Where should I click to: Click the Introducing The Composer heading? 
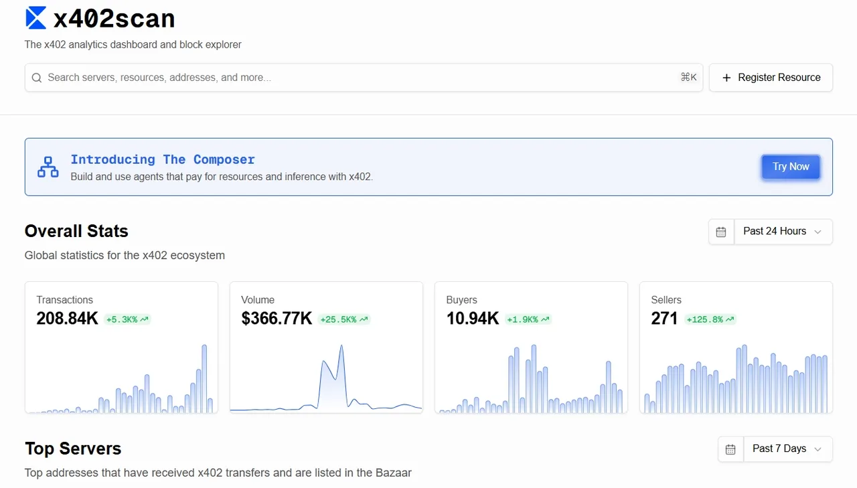tap(163, 159)
